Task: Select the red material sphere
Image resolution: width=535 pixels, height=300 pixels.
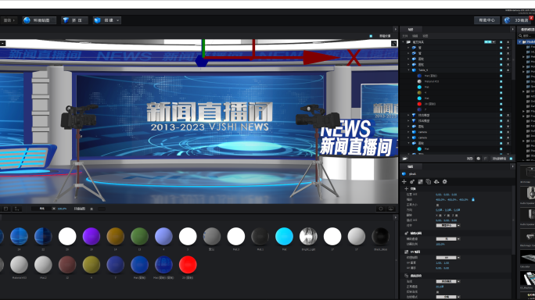Action: (188, 265)
